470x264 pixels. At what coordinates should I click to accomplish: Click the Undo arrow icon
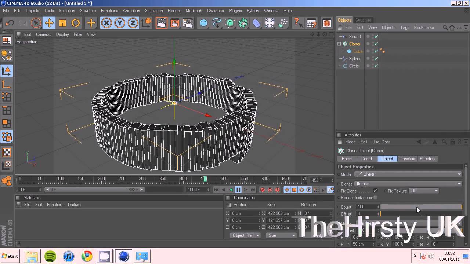pos(10,23)
